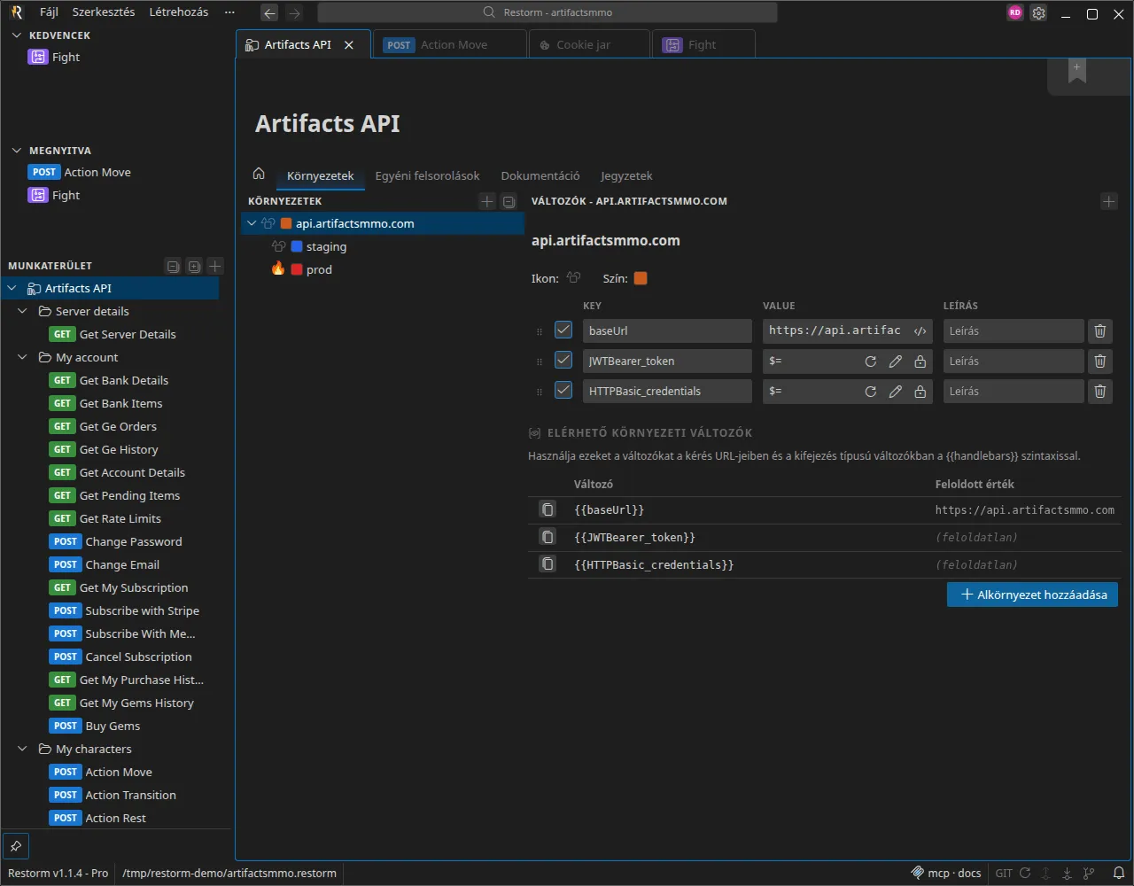Viewport: 1134px width, 886px height.
Task: Open the RD user profile avatar
Action: click(1015, 13)
